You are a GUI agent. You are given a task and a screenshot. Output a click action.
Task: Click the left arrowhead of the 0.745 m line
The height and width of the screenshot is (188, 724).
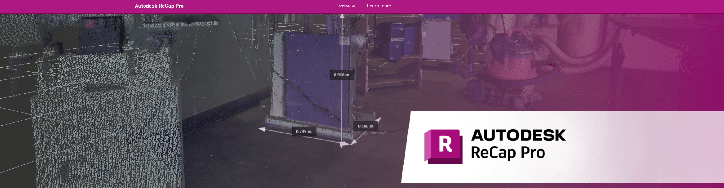262,129
